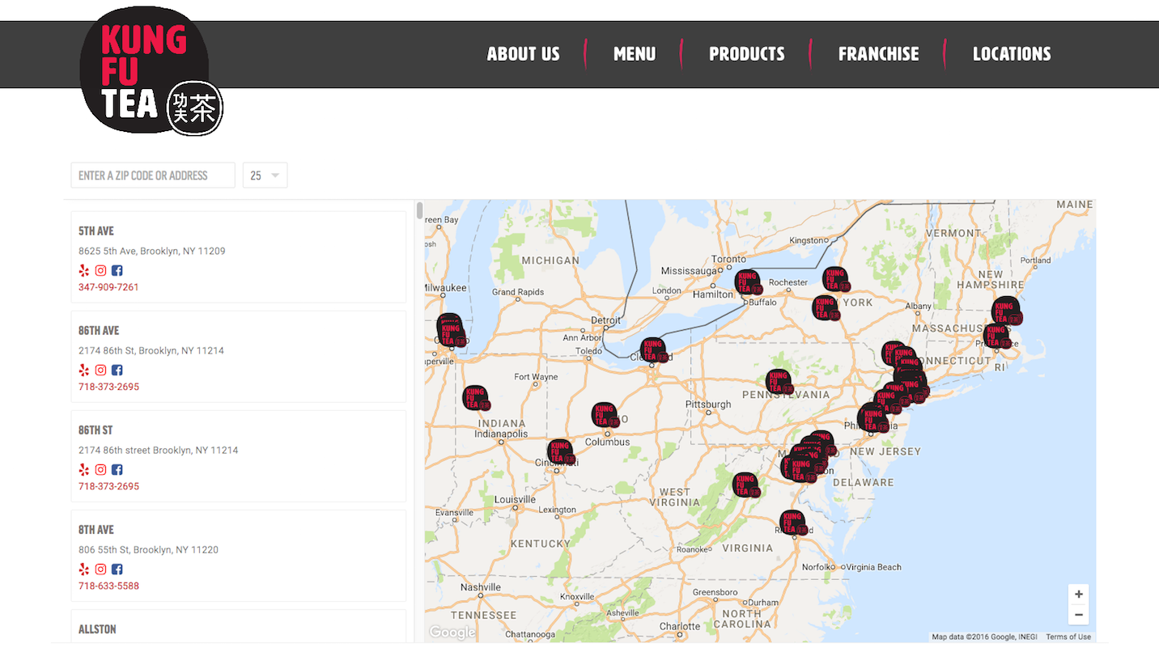Open the About Us menu
Viewport: 1159px width, 652px height.
pyautogui.click(x=523, y=54)
